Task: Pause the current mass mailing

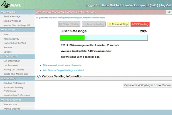Action: (118, 24)
